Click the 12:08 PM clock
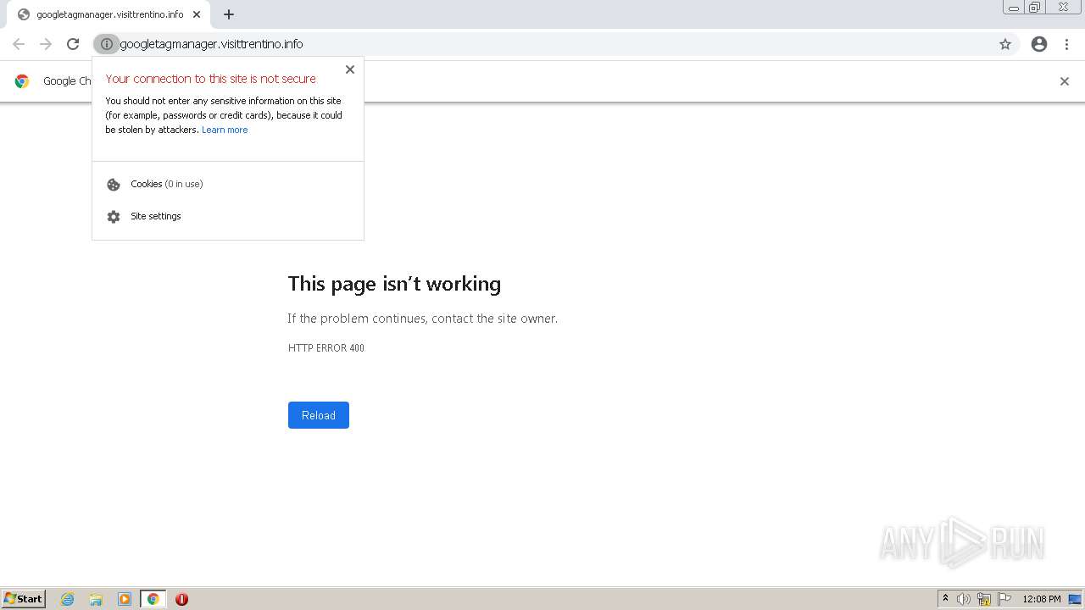 [x=1042, y=599]
